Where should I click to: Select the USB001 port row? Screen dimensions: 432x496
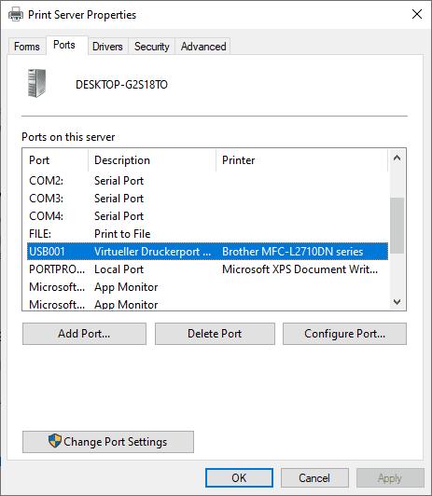pyautogui.click(x=208, y=252)
